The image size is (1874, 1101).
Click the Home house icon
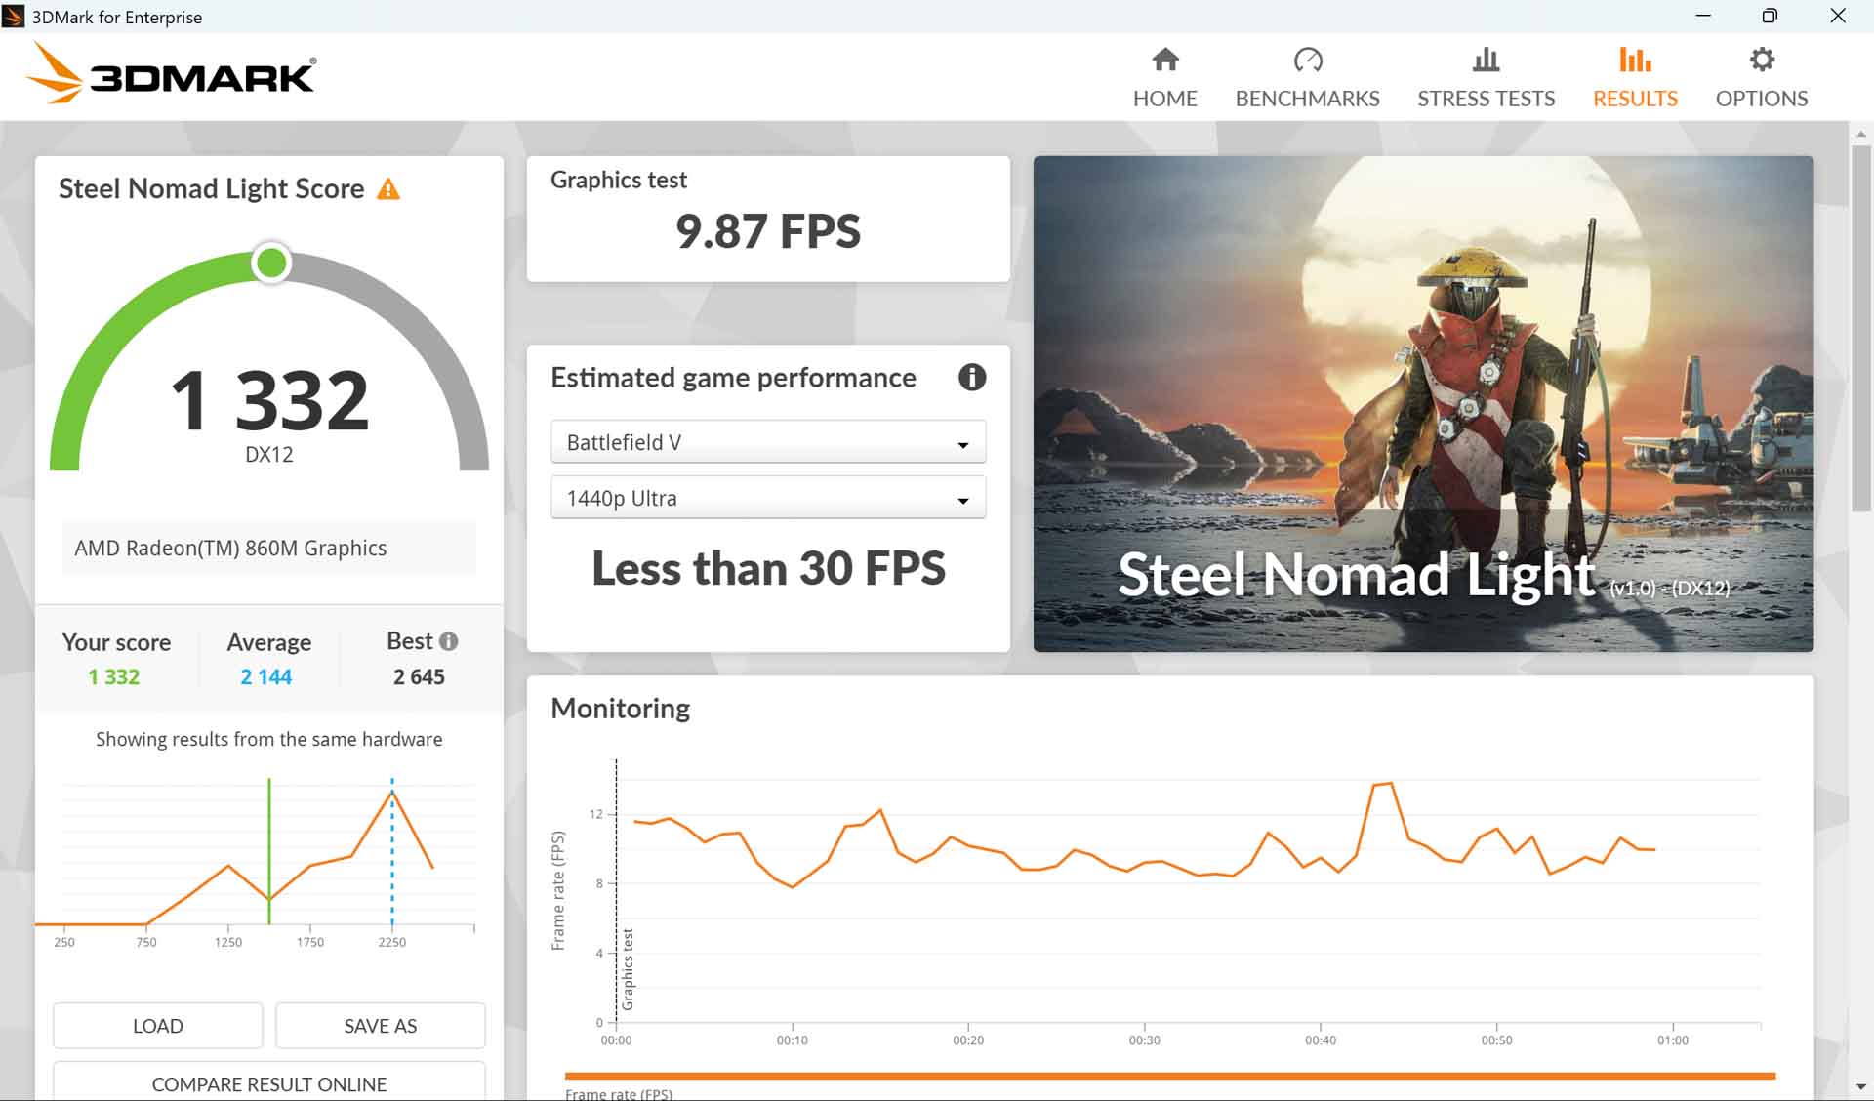click(1164, 61)
